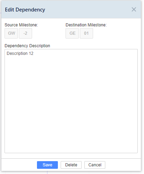Click the page background strip beneath the dialog
Image resolution: width=144 pixels, height=174 pixels.
(72, 173)
